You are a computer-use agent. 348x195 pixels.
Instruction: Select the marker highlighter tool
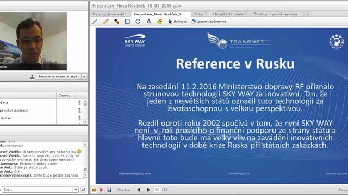[x=116, y=22]
